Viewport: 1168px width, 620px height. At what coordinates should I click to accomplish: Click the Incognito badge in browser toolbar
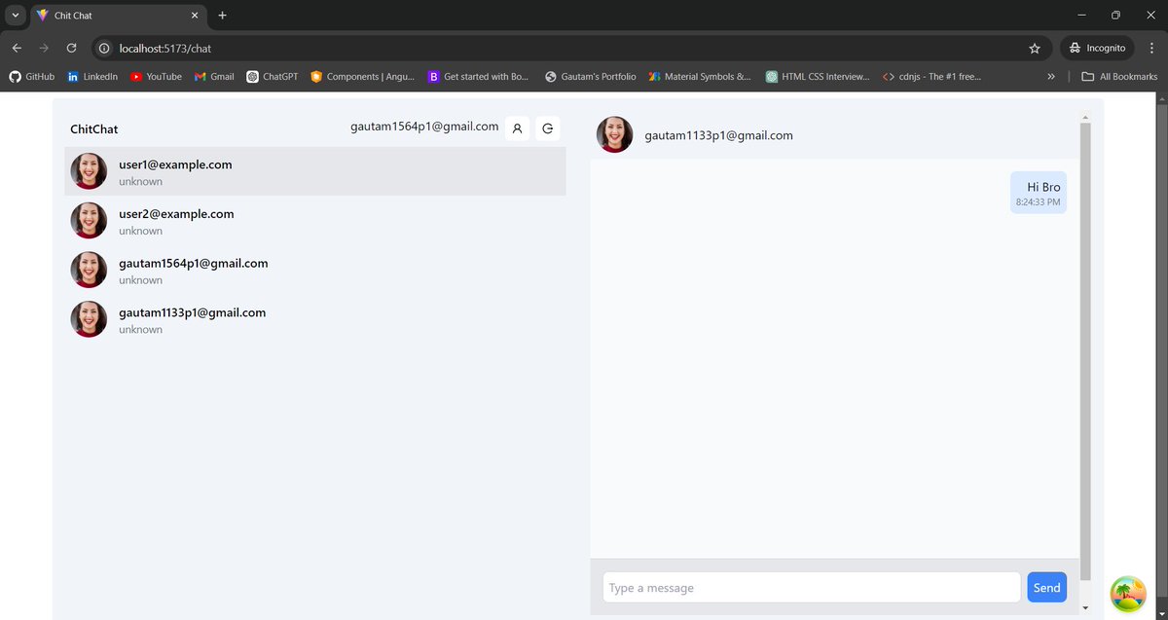(1097, 47)
